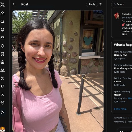Open Explore magnifier in sidebar
The height and width of the screenshot is (132, 132).
click(3, 22)
